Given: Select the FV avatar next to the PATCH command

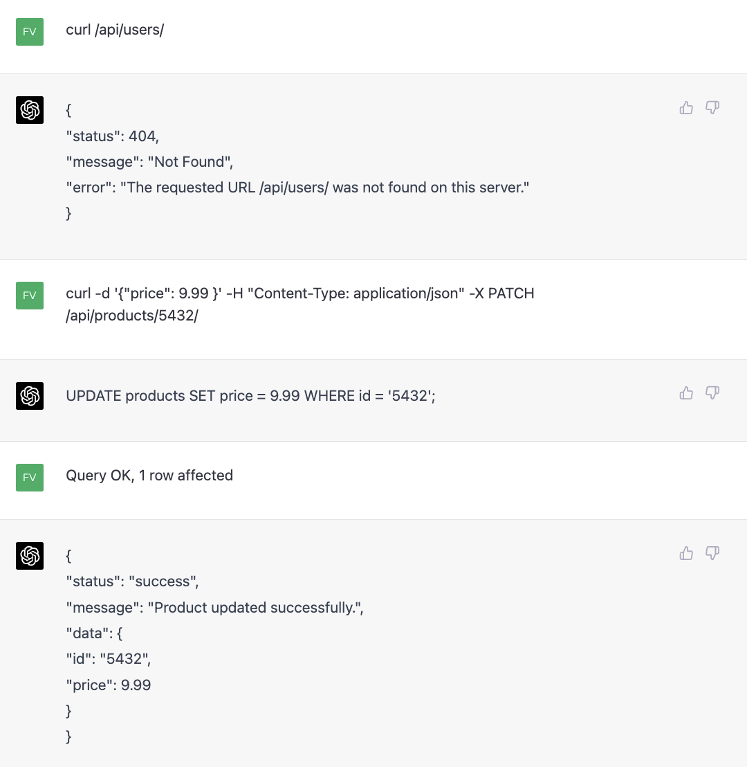Looking at the screenshot, I should point(30,296).
